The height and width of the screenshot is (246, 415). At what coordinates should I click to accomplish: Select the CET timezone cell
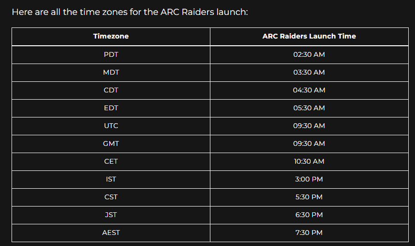click(111, 161)
